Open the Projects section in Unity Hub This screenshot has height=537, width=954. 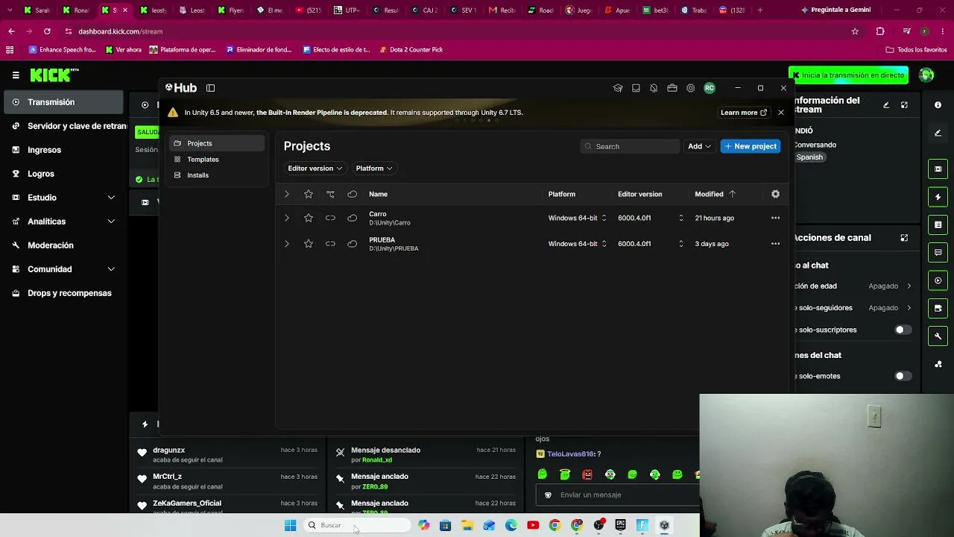217,143
